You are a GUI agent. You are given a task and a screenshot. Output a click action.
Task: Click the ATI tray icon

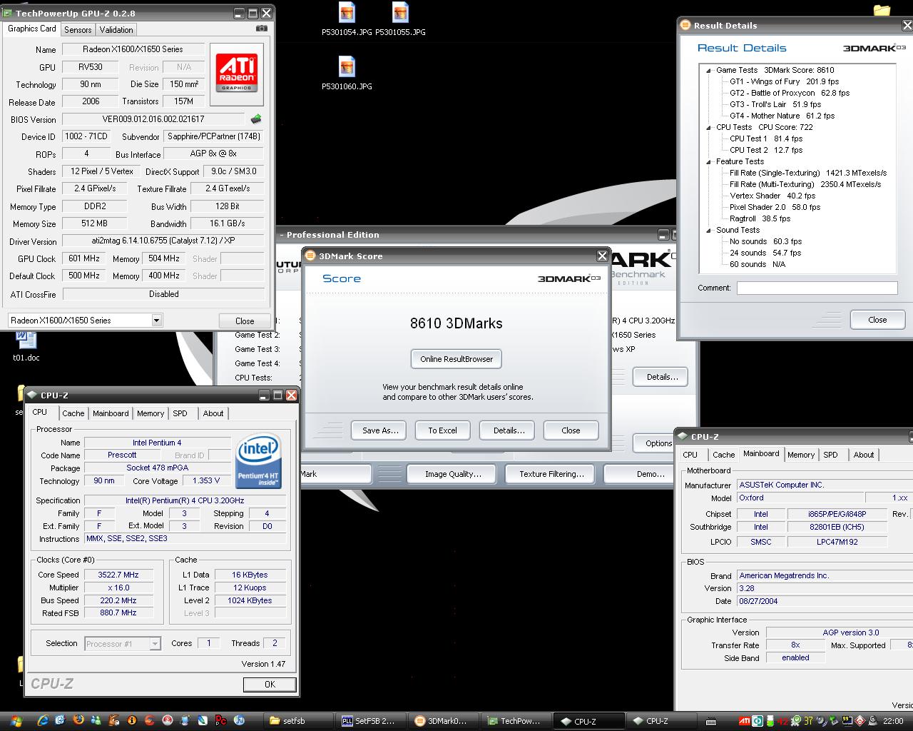[744, 721]
